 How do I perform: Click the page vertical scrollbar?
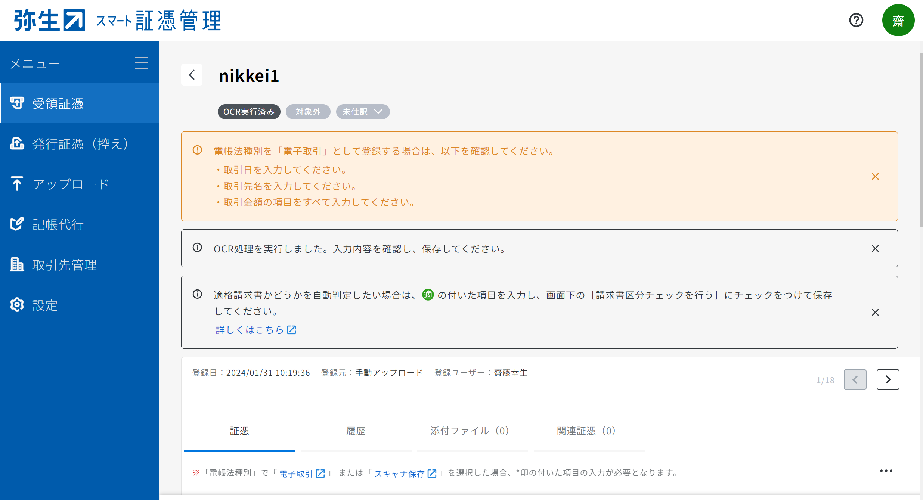pos(921,140)
